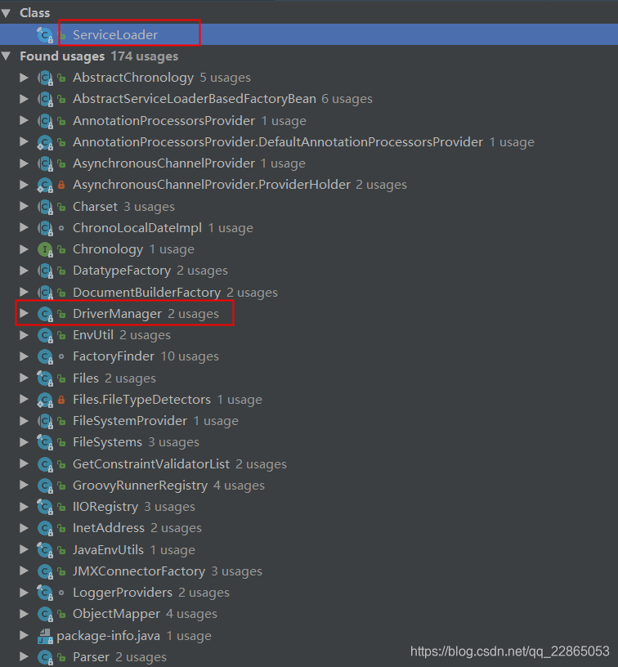Screen dimensions: 618x667
Task: Click the EnvUtil class icon
Action: (x=45, y=335)
